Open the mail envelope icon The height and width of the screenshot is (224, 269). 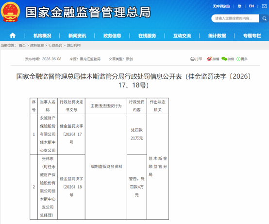click(264, 6)
